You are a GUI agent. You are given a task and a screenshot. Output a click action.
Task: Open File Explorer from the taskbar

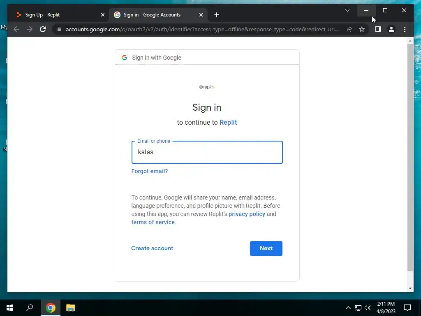click(71, 308)
